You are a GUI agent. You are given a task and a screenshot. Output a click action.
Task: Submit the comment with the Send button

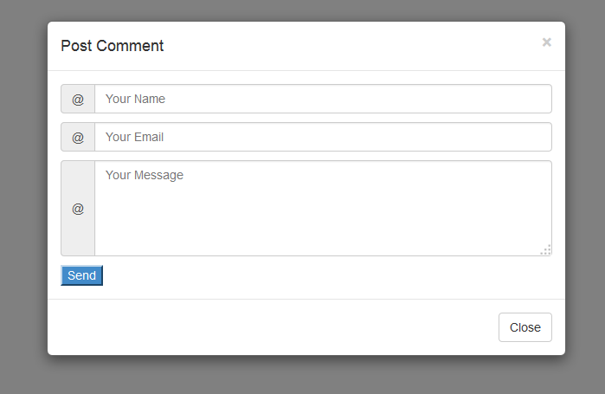(82, 275)
